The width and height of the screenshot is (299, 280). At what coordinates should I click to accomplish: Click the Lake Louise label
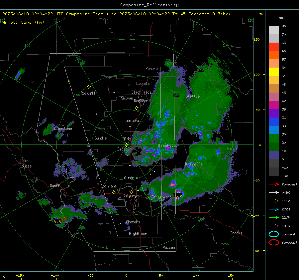pos(26,163)
